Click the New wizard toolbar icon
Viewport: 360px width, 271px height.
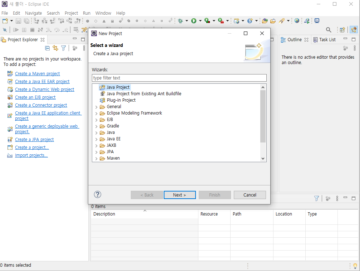pos(5,21)
